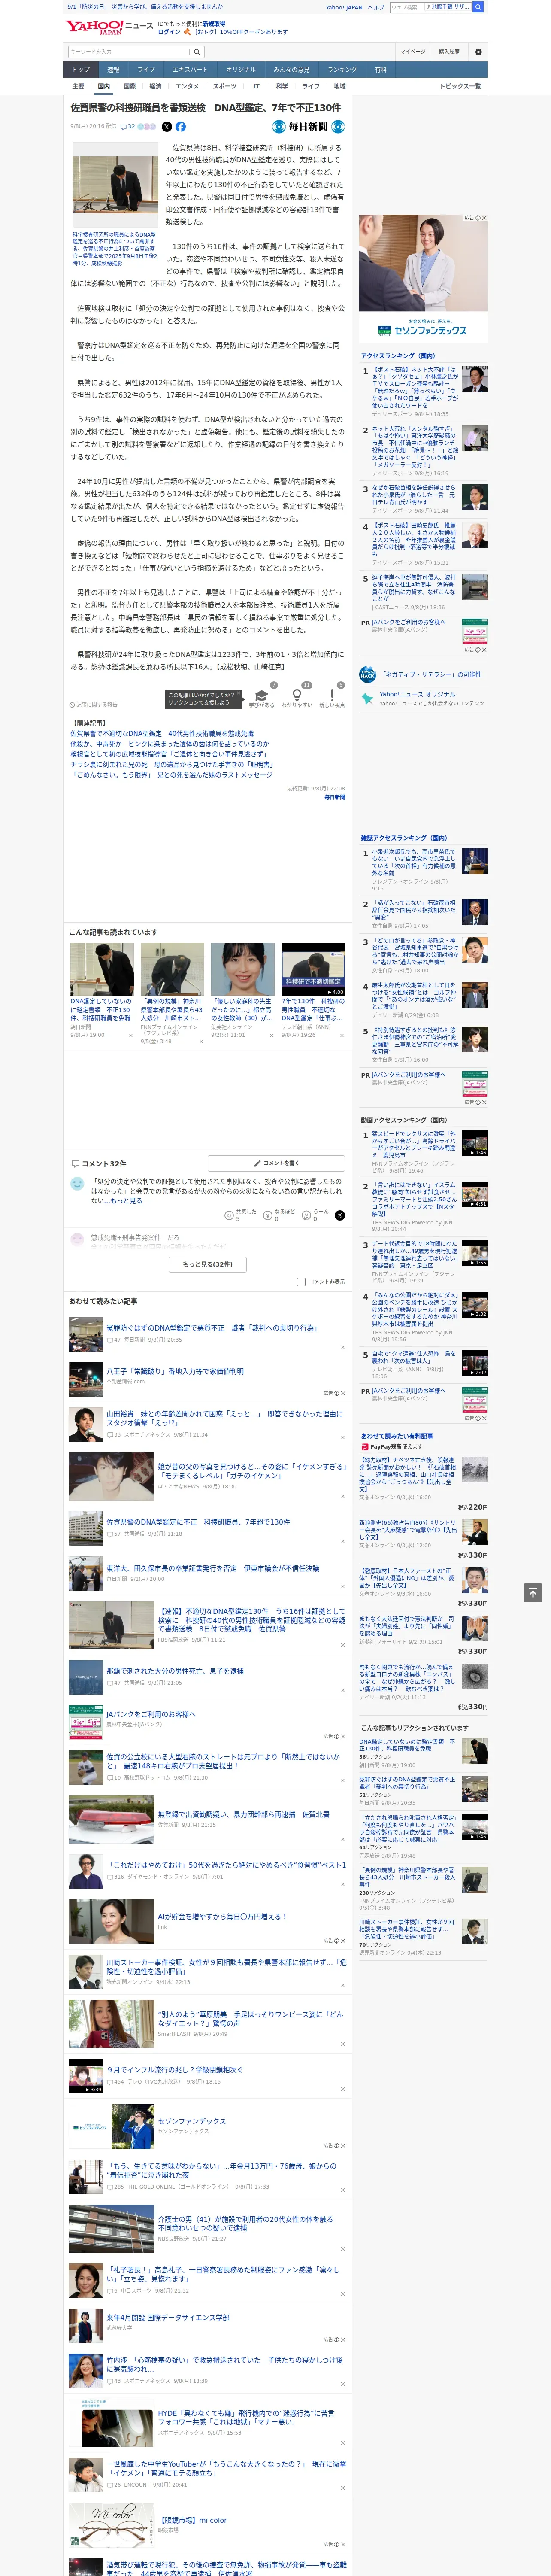Viewport: 551px width, 2576px height.
Task: Click the コメントを書く button
Action: (x=276, y=1163)
